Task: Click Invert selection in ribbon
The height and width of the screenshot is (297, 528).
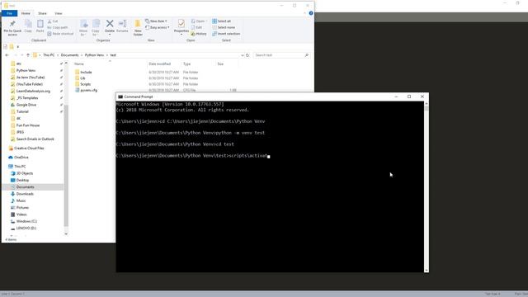Action: point(226,34)
